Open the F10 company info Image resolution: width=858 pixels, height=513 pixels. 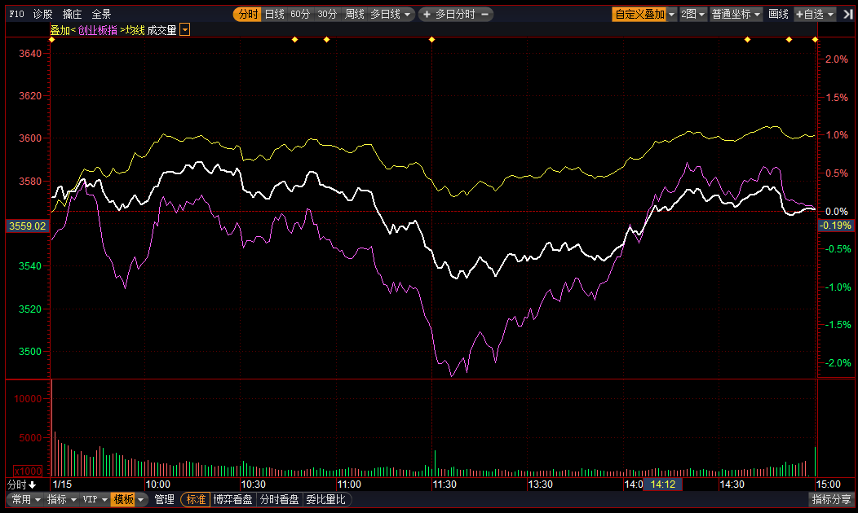(x=16, y=14)
